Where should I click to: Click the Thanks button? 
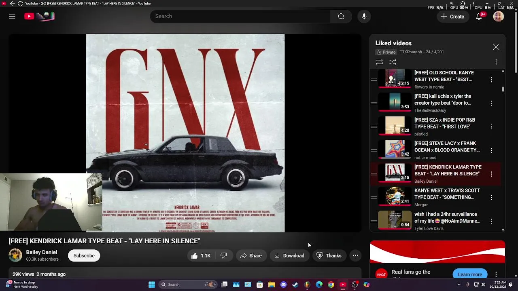click(x=329, y=256)
